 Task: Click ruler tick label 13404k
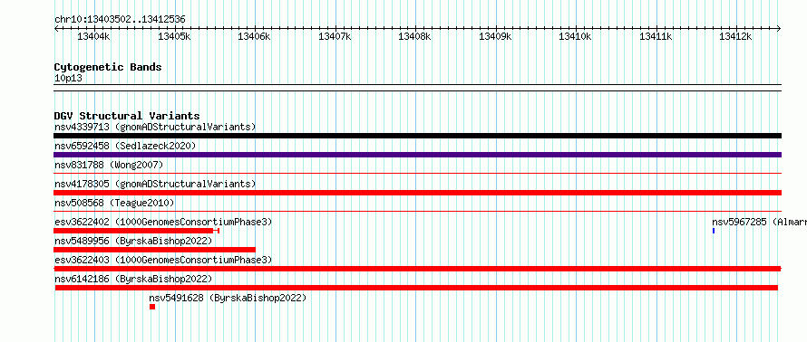(93, 36)
